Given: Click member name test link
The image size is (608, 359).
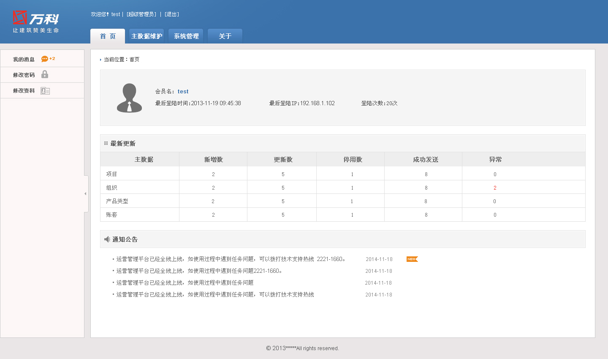Looking at the screenshot, I should tap(183, 91).
